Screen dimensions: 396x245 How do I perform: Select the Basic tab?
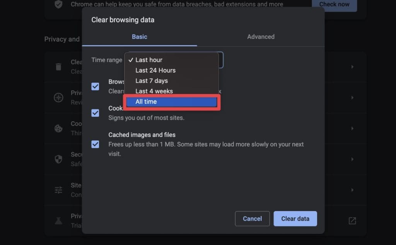(x=140, y=37)
